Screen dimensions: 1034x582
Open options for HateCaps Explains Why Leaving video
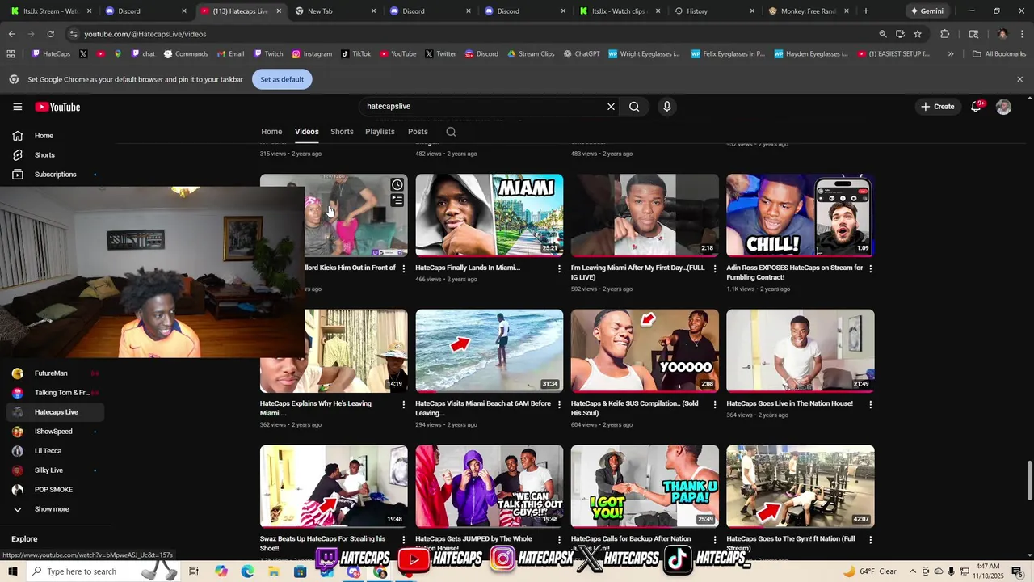(404, 404)
